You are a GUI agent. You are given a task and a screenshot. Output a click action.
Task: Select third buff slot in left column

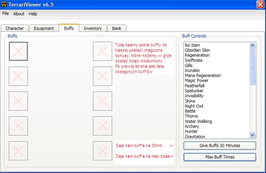18,101
